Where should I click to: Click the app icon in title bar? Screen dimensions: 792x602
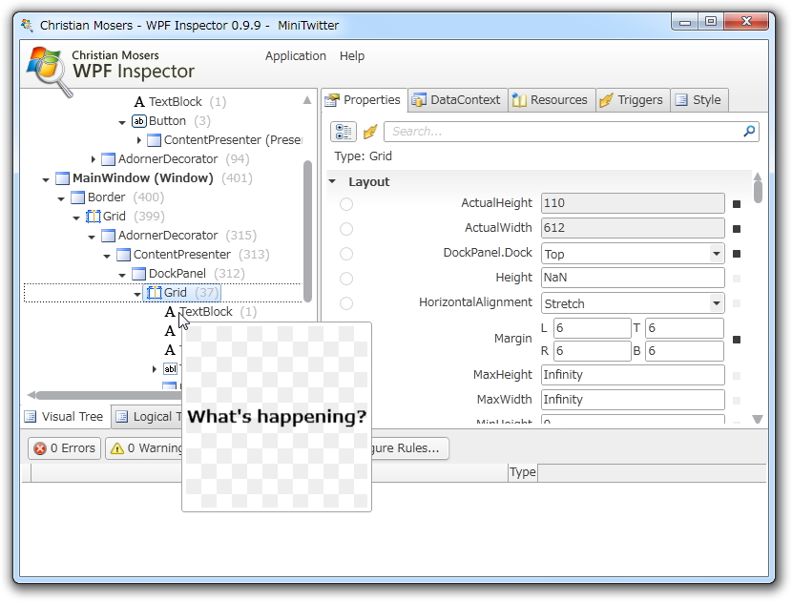[x=28, y=25]
